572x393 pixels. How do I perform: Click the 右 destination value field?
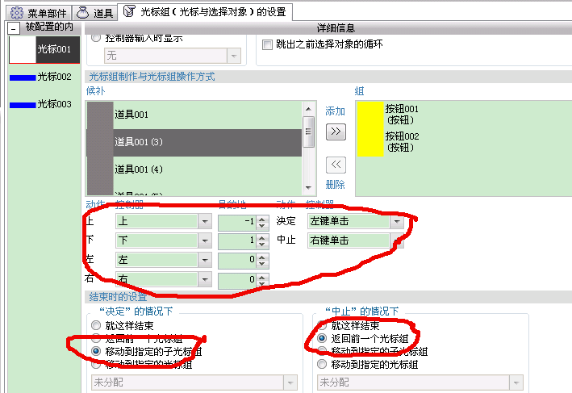click(237, 280)
